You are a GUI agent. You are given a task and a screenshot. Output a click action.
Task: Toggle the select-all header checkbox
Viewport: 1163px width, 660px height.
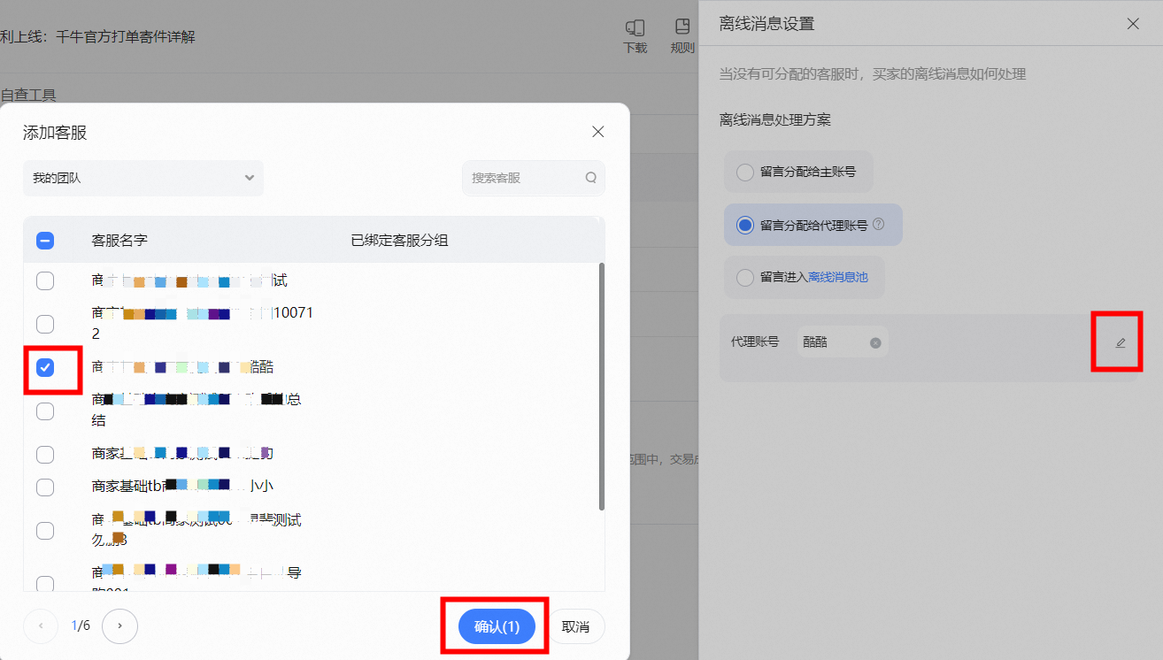click(x=45, y=240)
